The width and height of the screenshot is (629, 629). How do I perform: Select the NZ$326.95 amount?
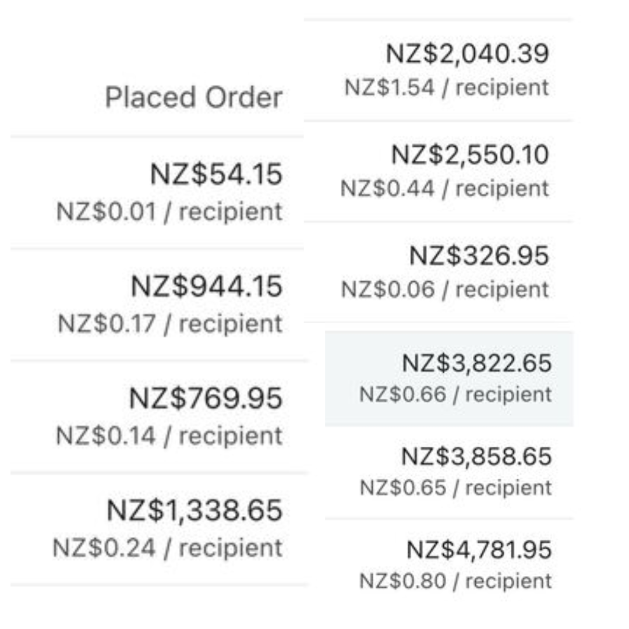[479, 256]
